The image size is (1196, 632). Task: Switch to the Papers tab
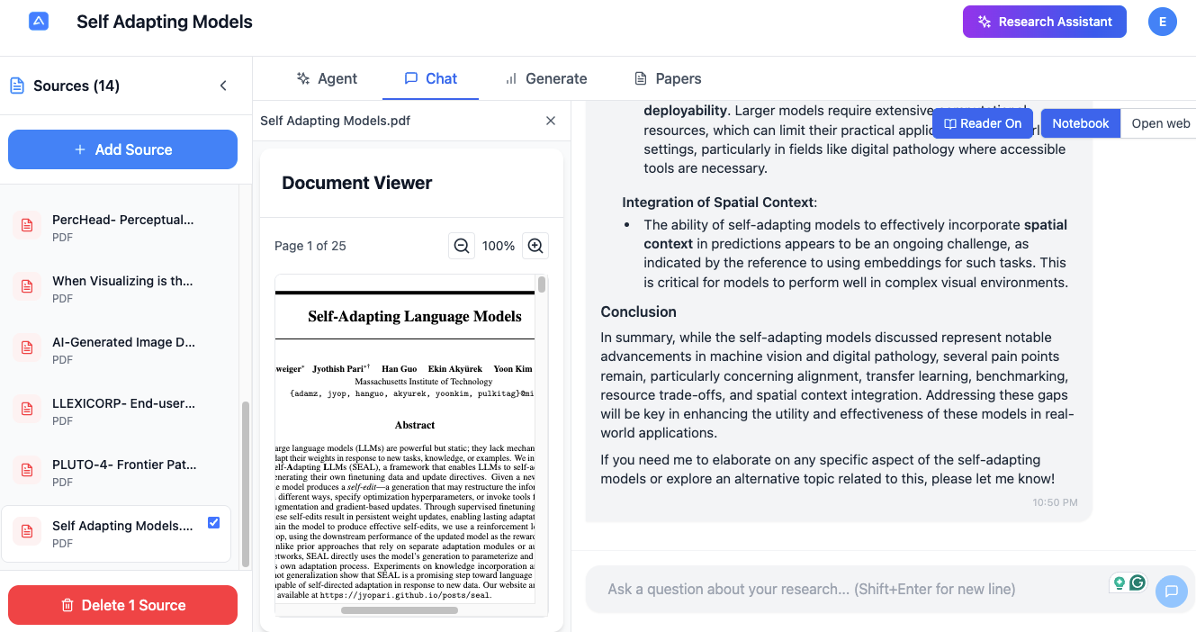(x=668, y=78)
